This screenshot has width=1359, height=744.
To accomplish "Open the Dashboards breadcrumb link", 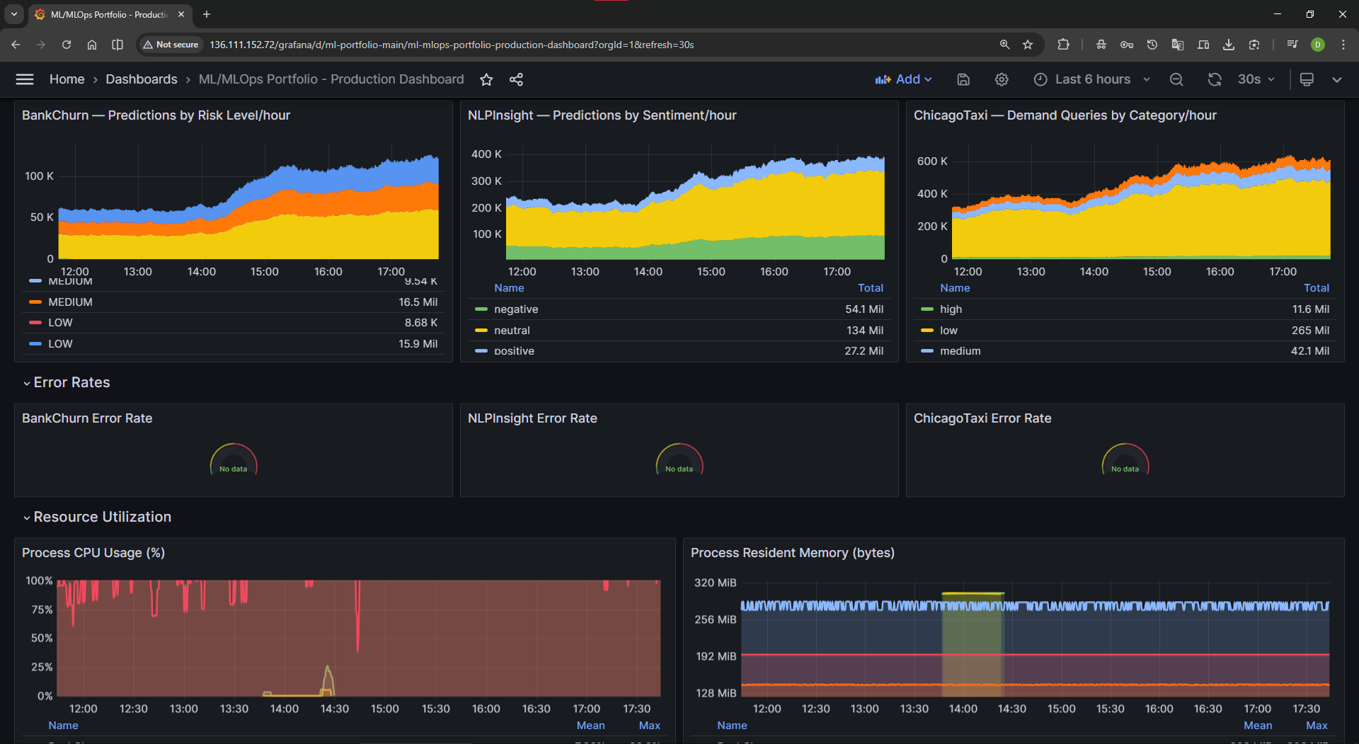I will (x=142, y=79).
